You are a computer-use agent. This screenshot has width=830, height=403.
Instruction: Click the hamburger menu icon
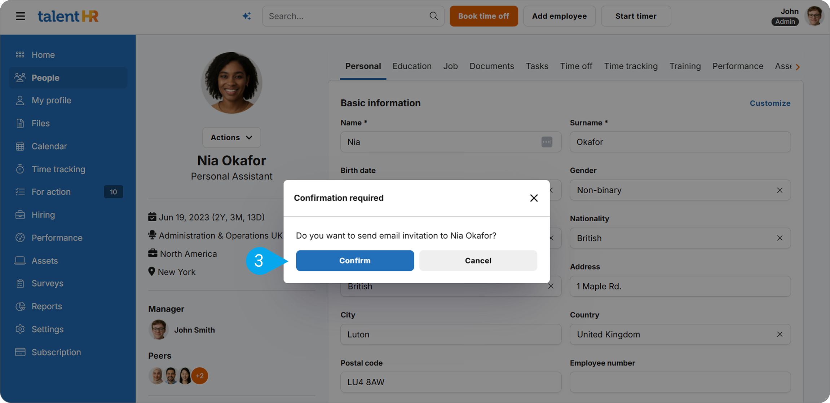(x=21, y=16)
